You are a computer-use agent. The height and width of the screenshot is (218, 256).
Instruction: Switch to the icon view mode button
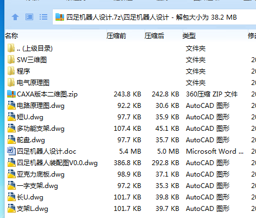(x=29, y=17)
